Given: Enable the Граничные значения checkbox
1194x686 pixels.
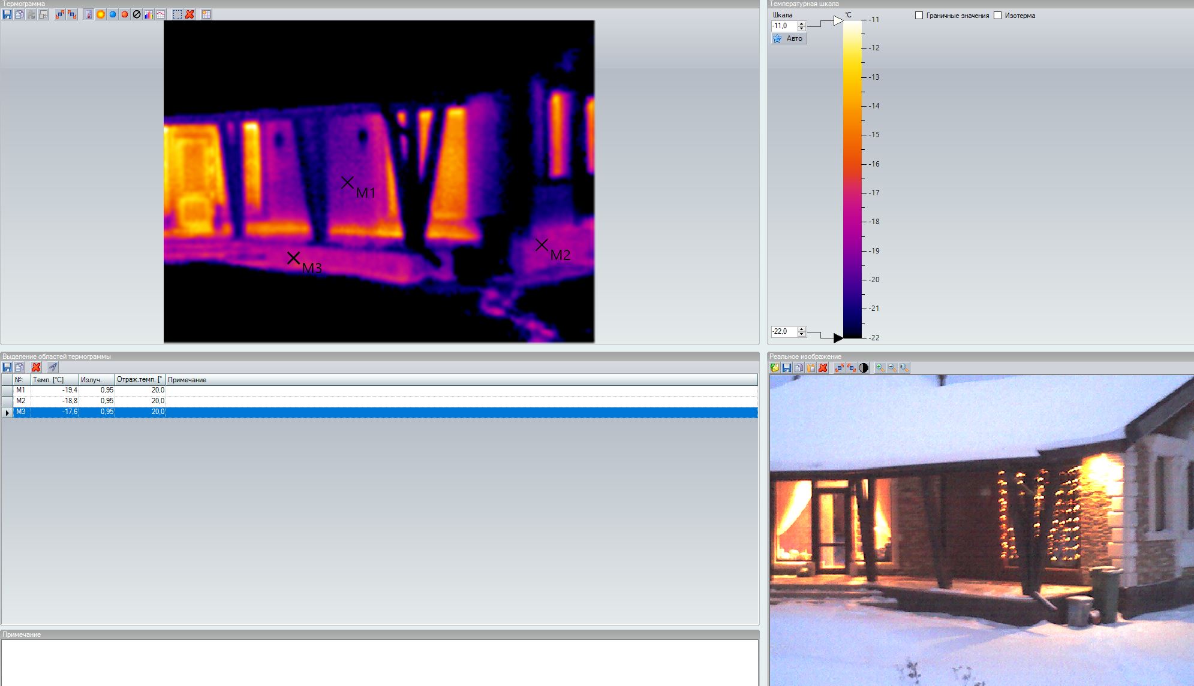Looking at the screenshot, I should pyautogui.click(x=919, y=16).
